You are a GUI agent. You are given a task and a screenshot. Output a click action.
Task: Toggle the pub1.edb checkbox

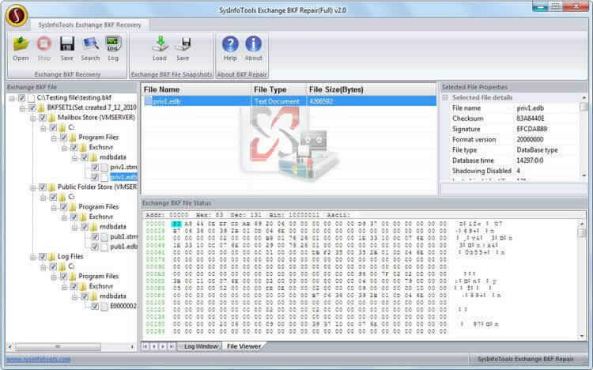tap(95, 247)
